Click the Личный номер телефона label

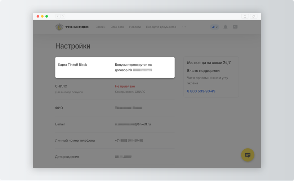[x=75, y=141]
